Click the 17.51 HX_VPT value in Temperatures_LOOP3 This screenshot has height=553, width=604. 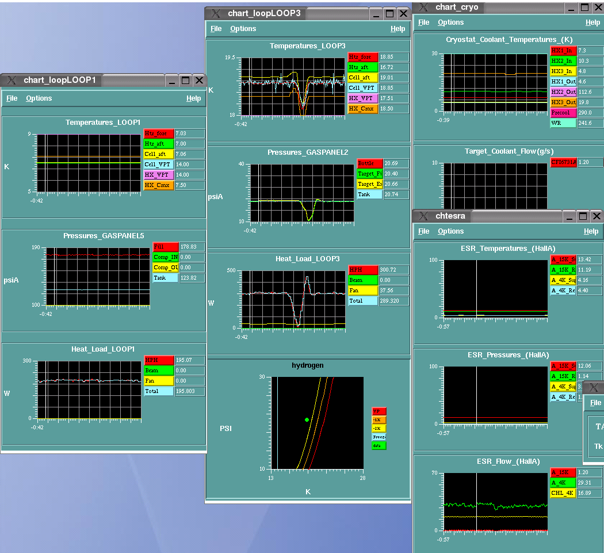(x=393, y=98)
